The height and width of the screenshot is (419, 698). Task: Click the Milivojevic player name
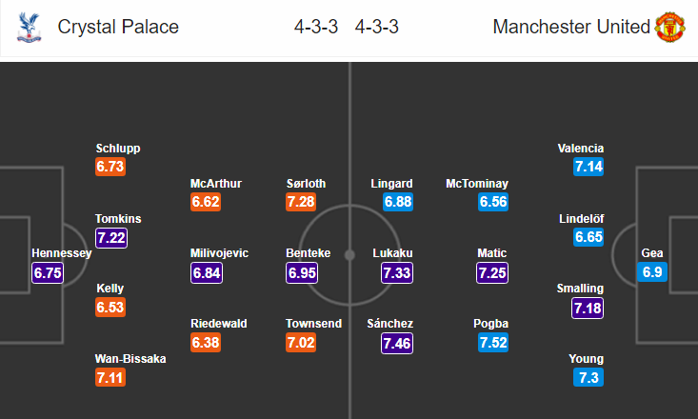pyautogui.click(x=219, y=253)
